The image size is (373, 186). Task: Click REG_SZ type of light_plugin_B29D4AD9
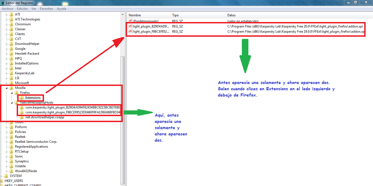[x=177, y=26]
